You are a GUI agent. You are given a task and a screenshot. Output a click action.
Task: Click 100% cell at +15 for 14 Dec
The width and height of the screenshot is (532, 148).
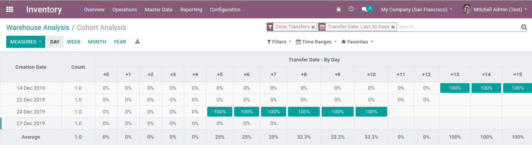tap(518, 88)
